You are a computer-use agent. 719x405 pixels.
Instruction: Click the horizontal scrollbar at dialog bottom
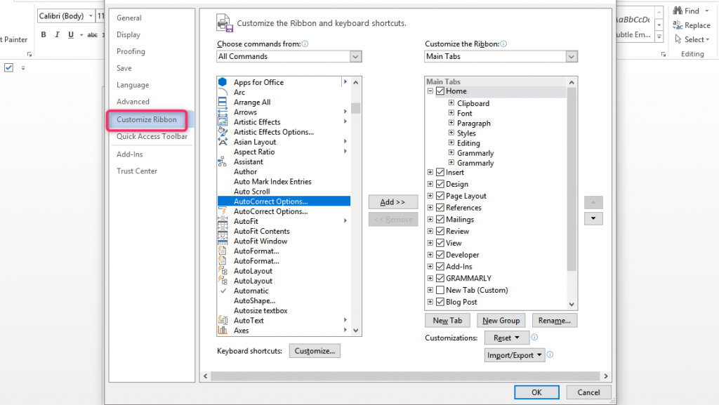pos(405,376)
